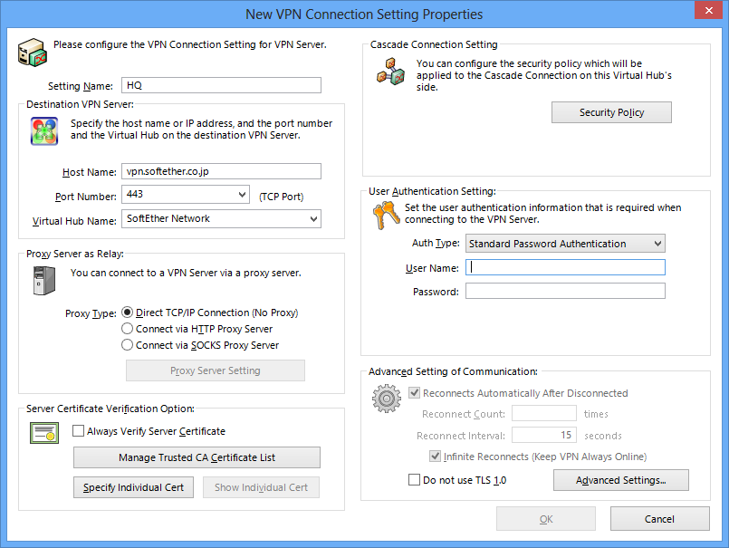Click the Specify Individual Cert button

[x=133, y=487]
